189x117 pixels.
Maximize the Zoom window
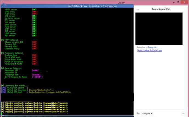[x=179, y=2]
